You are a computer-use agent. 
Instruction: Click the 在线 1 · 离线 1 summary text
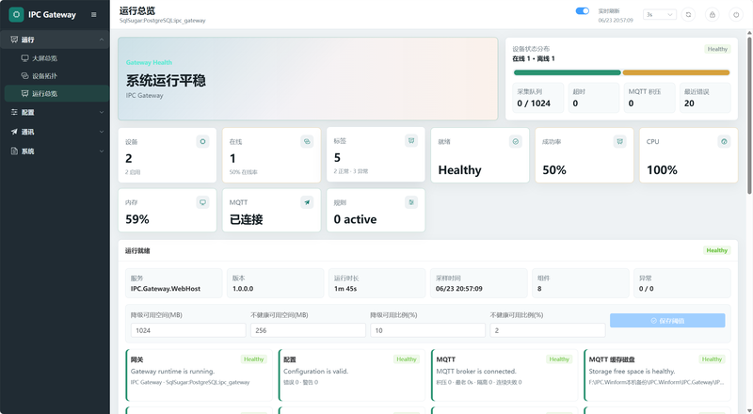point(534,58)
